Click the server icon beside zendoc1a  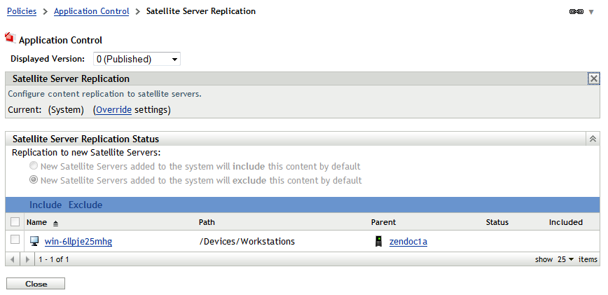(x=379, y=242)
